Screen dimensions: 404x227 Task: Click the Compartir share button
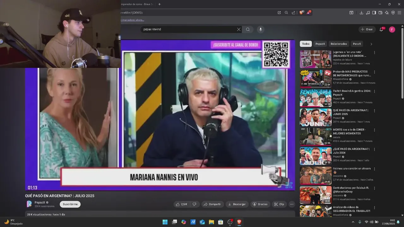pyautogui.click(x=212, y=204)
